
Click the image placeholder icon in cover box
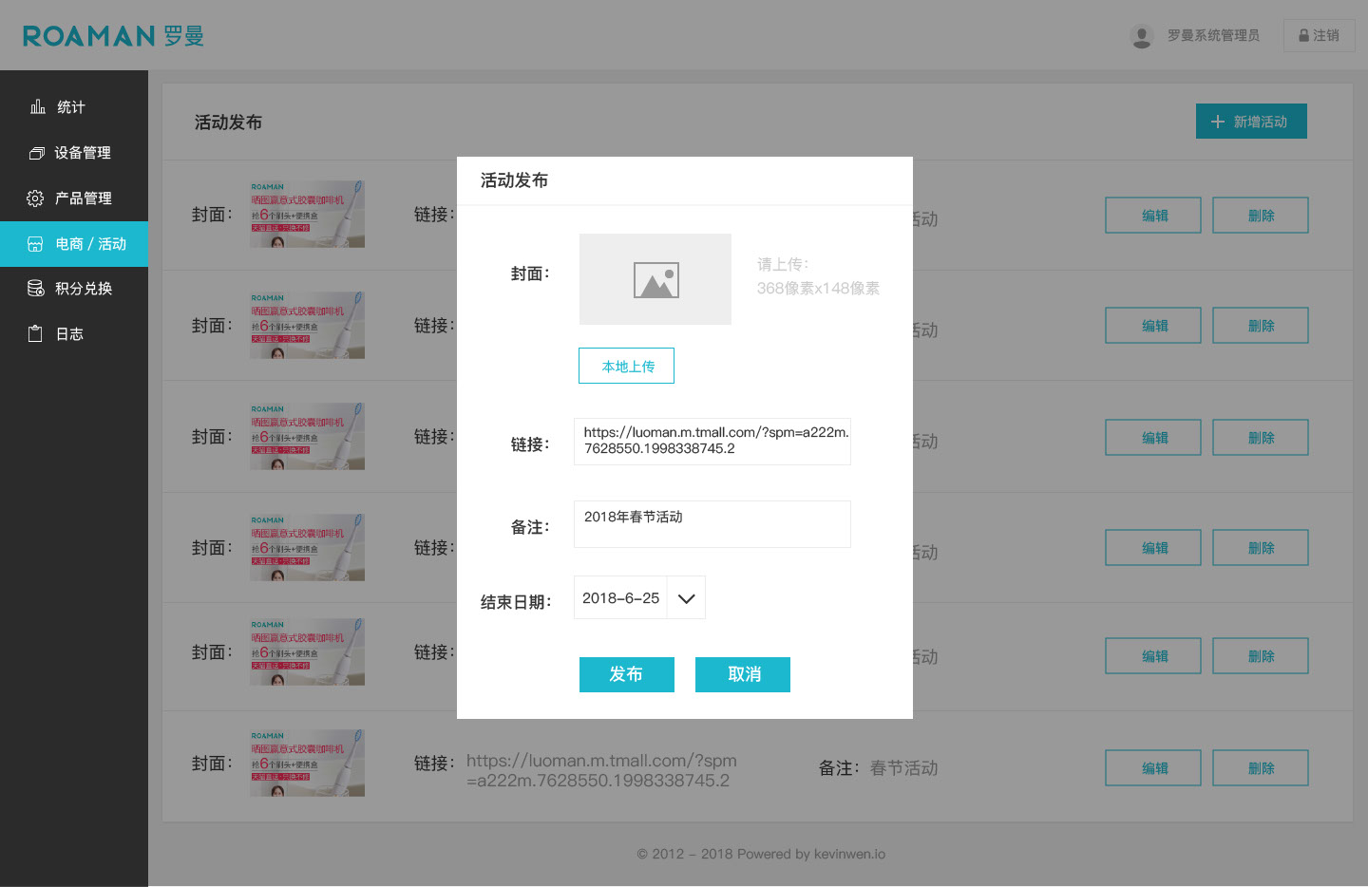pos(655,280)
